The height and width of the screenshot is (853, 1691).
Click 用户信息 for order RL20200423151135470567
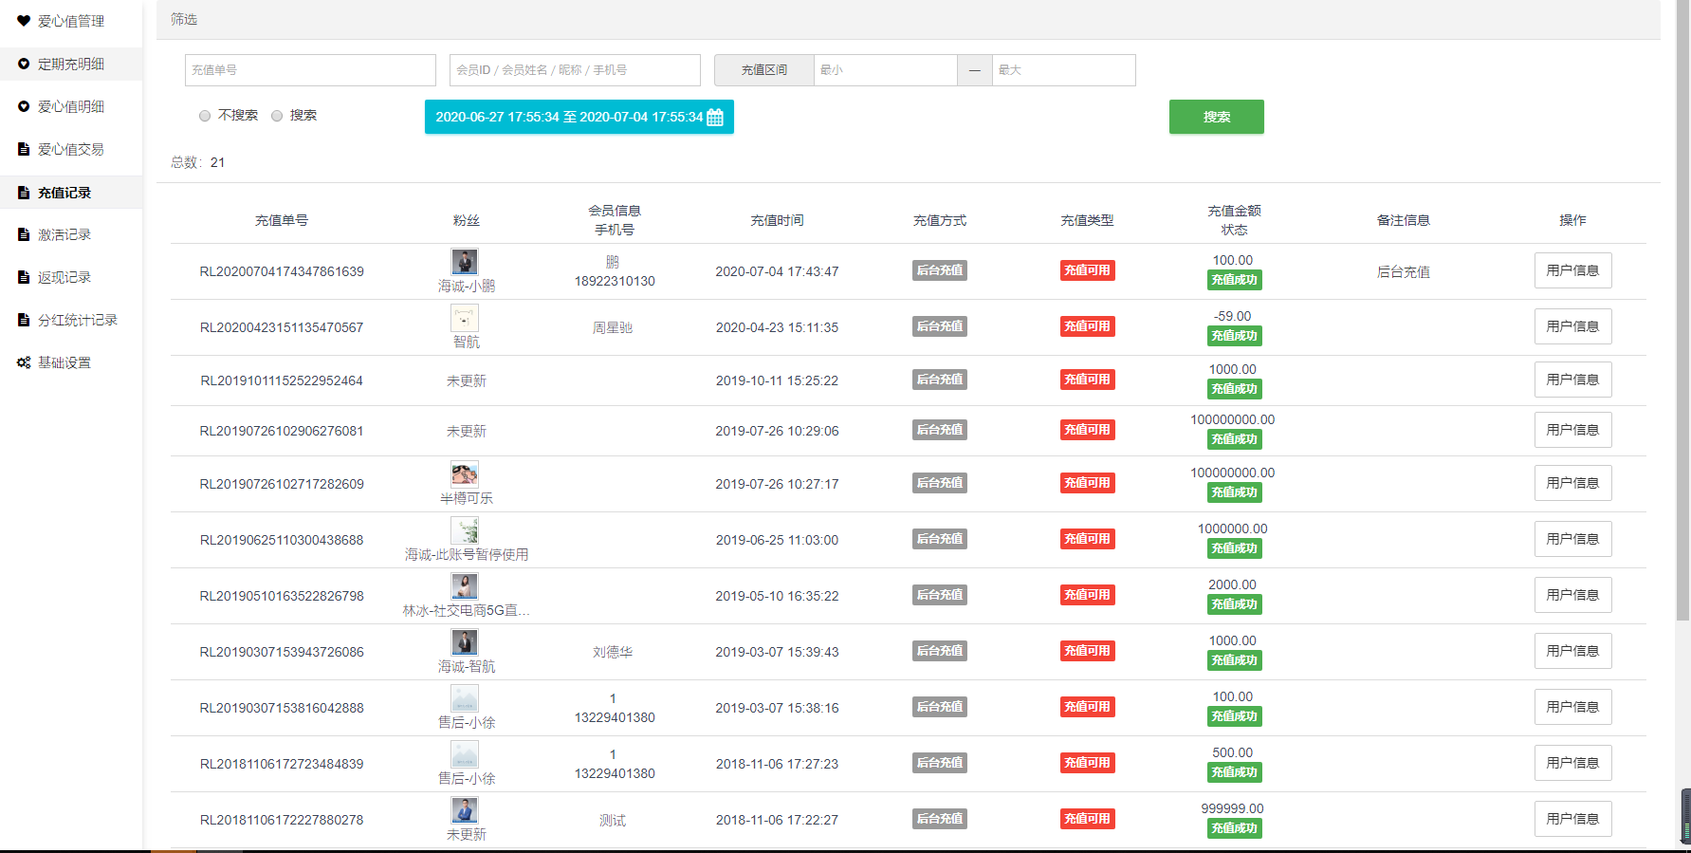(x=1572, y=326)
